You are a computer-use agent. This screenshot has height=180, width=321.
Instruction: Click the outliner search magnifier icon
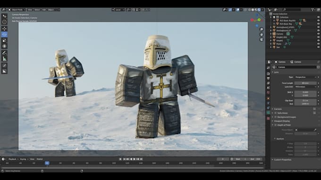point(284,9)
